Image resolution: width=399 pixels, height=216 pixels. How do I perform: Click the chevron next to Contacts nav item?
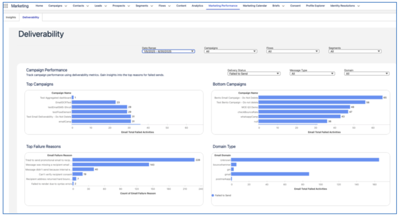click(87, 6)
